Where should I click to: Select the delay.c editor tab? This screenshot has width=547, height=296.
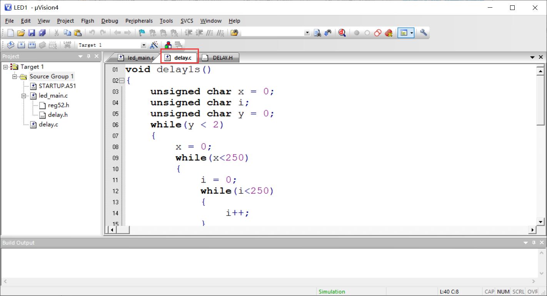179,58
